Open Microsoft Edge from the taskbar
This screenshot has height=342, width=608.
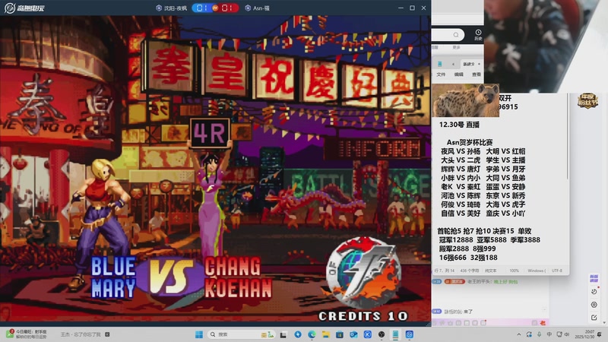pos(312,334)
